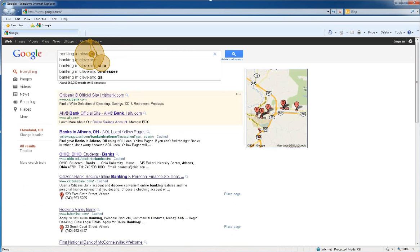420x252 pixels.
Task: Click the red Stop loading icon
Action: tap(340, 12)
